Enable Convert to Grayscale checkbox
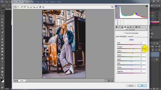 click(125, 33)
